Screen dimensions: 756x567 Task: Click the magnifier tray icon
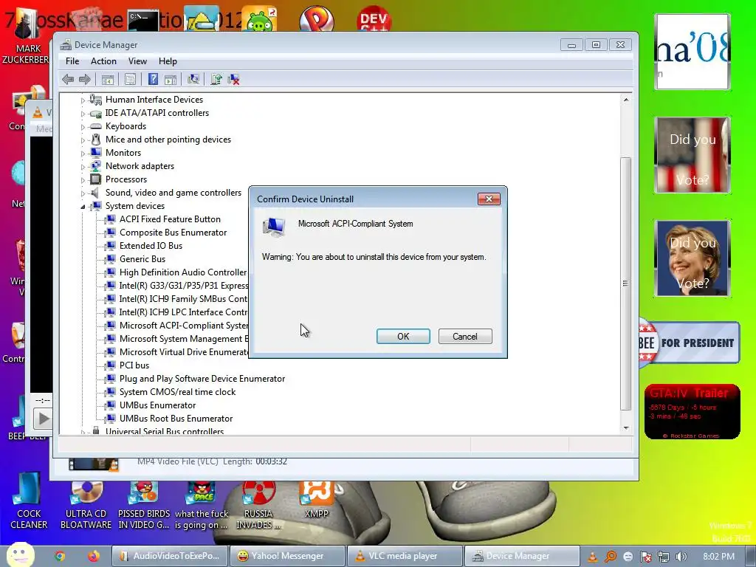point(611,557)
